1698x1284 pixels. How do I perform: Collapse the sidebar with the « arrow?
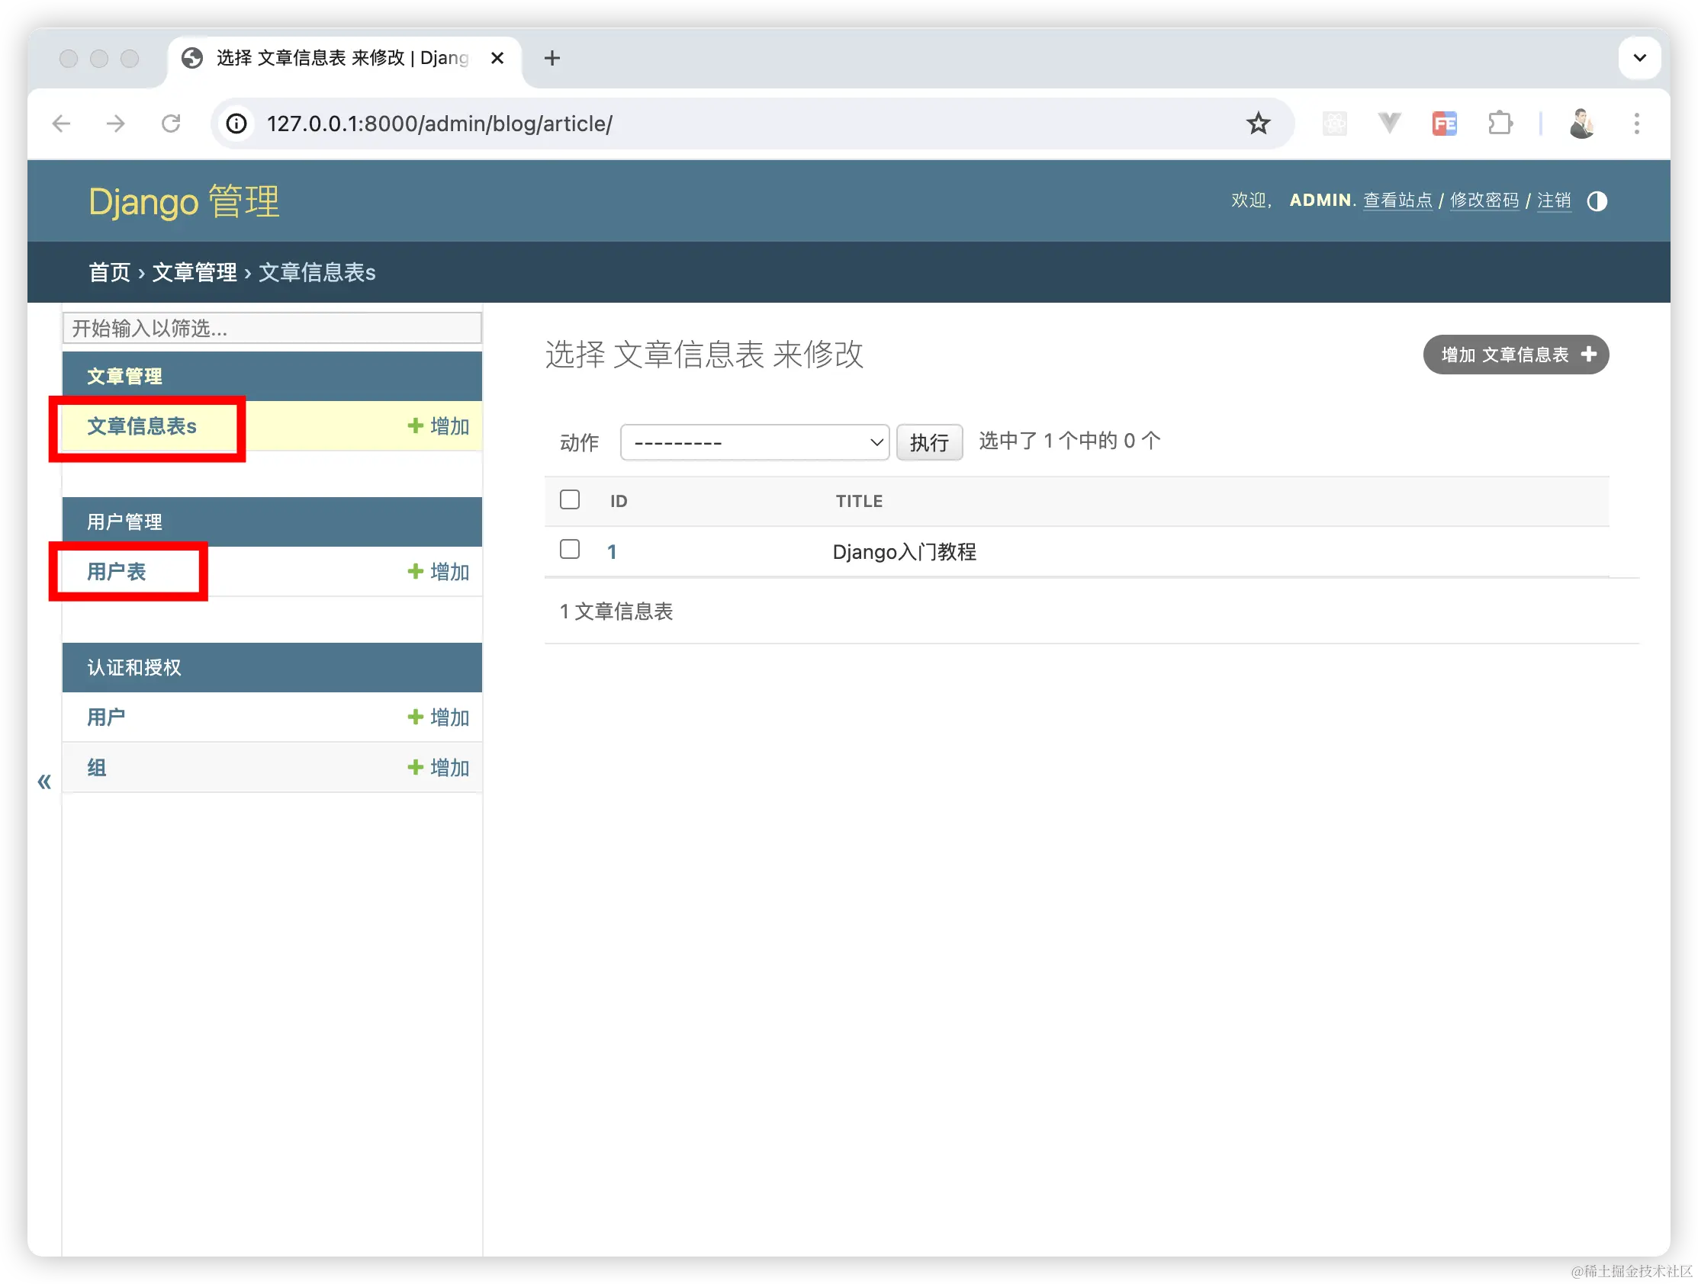pyautogui.click(x=44, y=782)
